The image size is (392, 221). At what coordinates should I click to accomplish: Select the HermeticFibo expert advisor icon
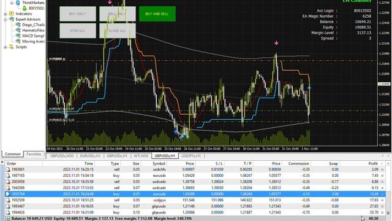click(18, 30)
